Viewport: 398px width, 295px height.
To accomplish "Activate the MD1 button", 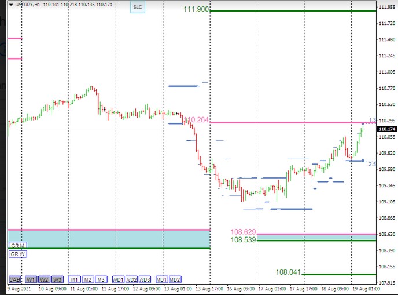I will 162,279.
